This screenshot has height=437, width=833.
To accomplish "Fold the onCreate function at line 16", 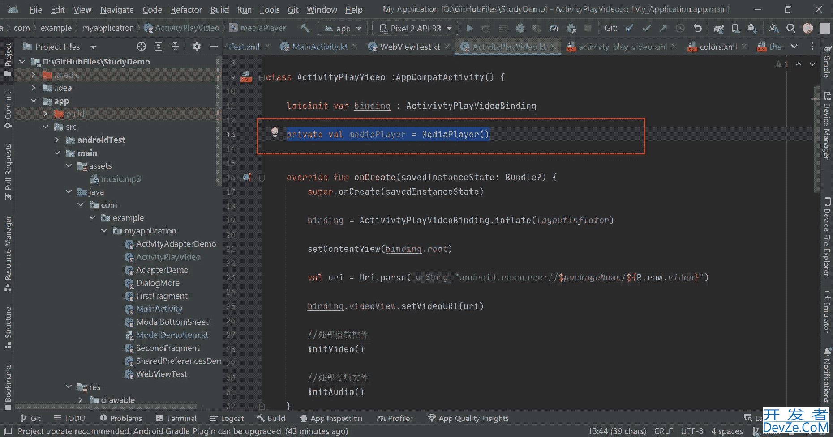I will click(262, 178).
